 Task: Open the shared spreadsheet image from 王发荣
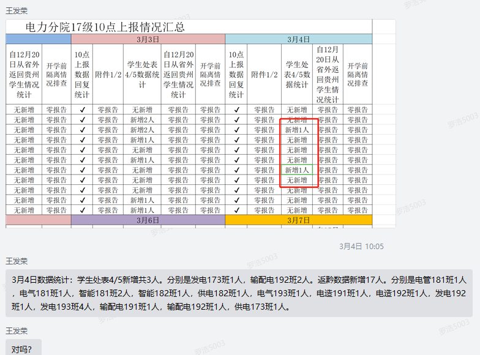coord(201,124)
